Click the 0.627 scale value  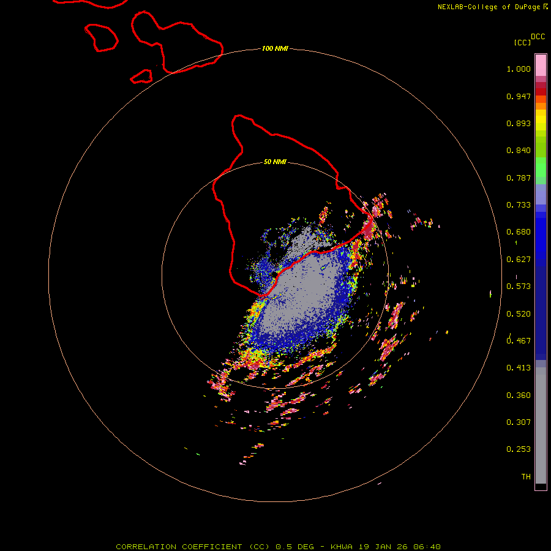click(x=519, y=260)
